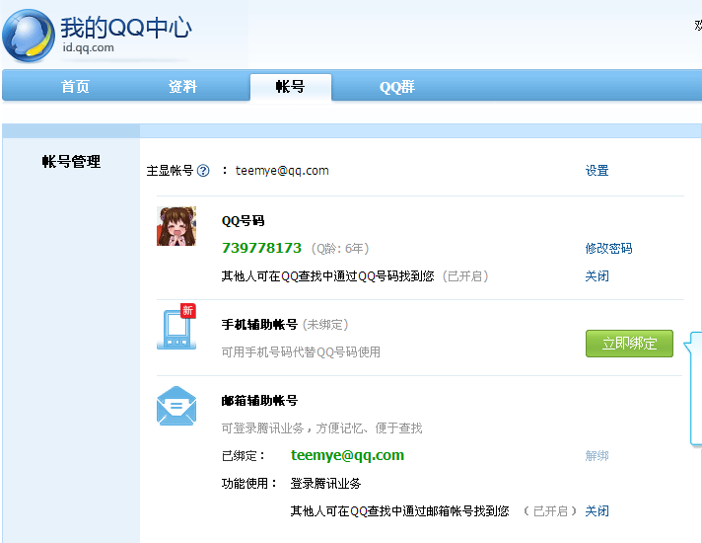
Task: Click the QQ号码 heading
Action: tap(244, 221)
